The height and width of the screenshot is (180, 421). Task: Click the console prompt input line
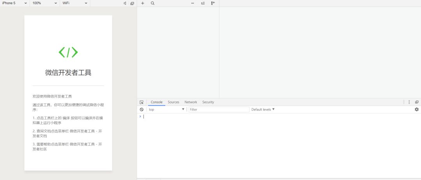pos(279,117)
